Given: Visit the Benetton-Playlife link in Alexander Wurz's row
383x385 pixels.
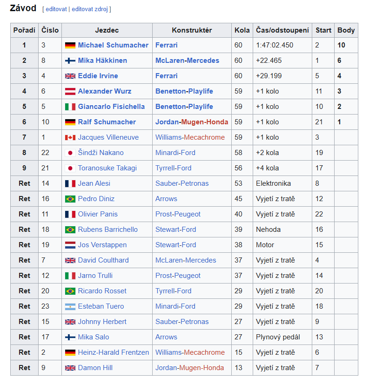Looking at the screenshot, I should [x=184, y=91].
